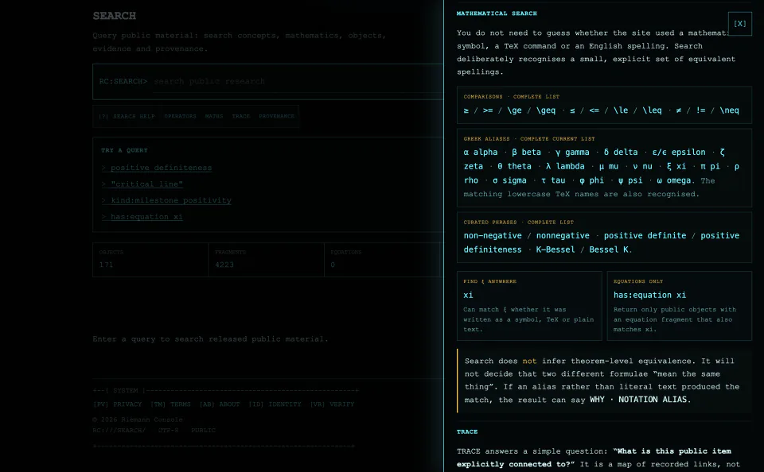The image size is (764, 472).
Task: Switch to the Trace help tab
Action: click(x=240, y=116)
